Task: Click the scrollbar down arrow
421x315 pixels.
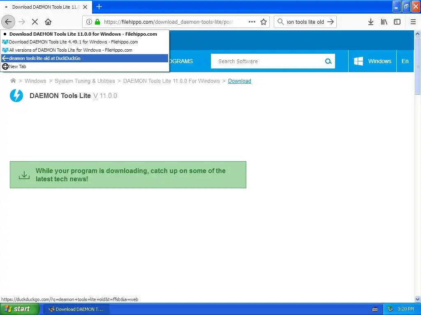Action: click(x=417, y=299)
